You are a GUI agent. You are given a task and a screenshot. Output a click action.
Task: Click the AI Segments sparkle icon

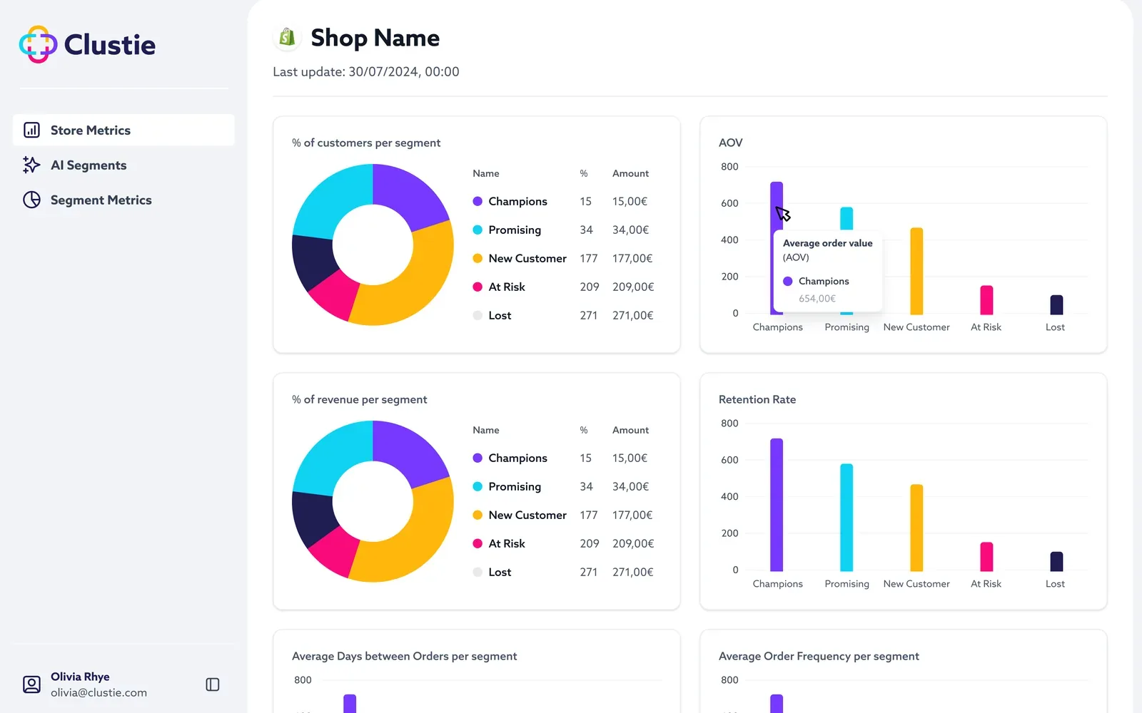tap(31, 165)
